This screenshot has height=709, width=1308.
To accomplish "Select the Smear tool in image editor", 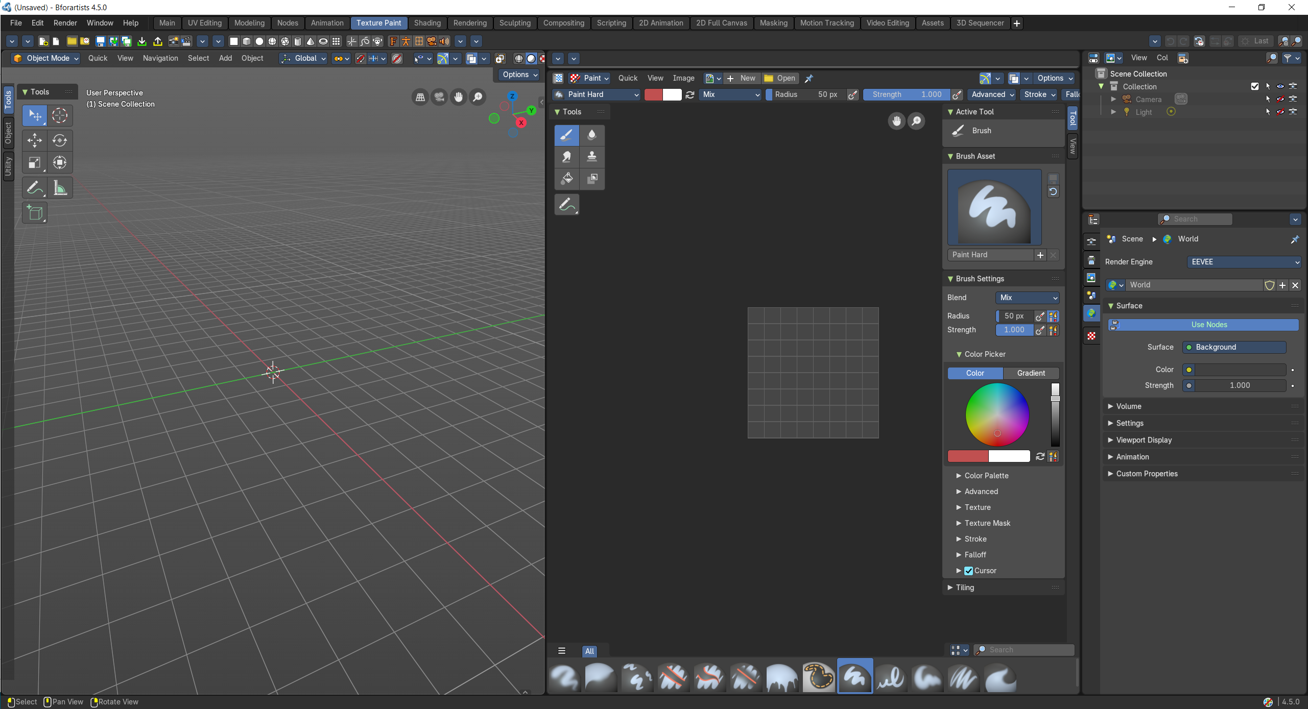I will [x=567, y=157].
